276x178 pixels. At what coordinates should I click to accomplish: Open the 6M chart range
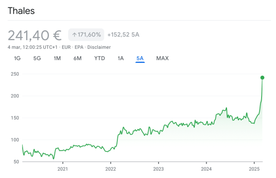78,58
